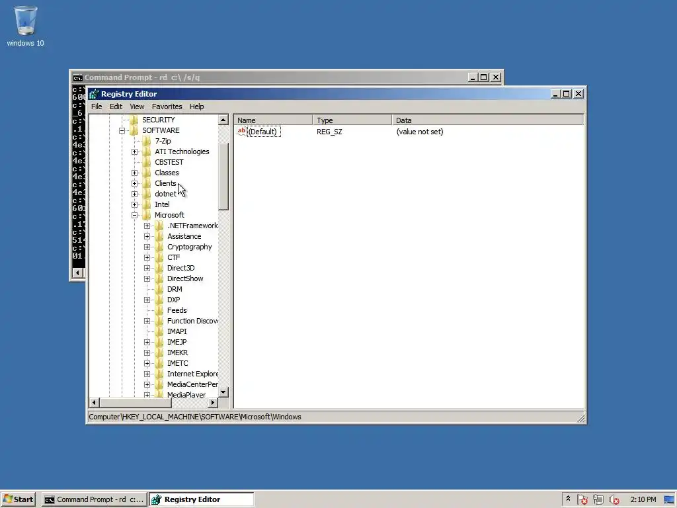Expand the dotnet key
The image size is (677, 508).
134,194
